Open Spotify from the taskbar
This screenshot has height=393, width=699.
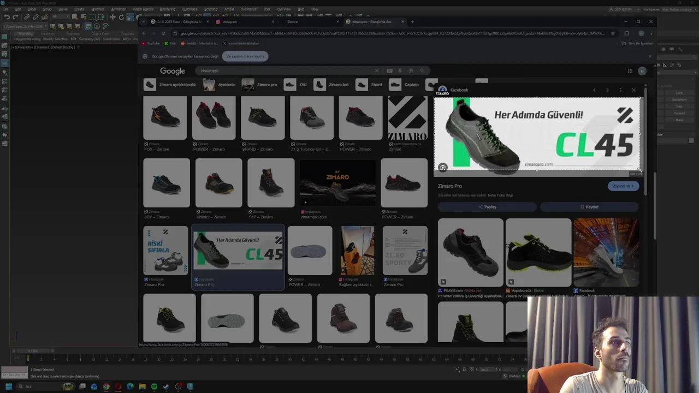(154, 386)
